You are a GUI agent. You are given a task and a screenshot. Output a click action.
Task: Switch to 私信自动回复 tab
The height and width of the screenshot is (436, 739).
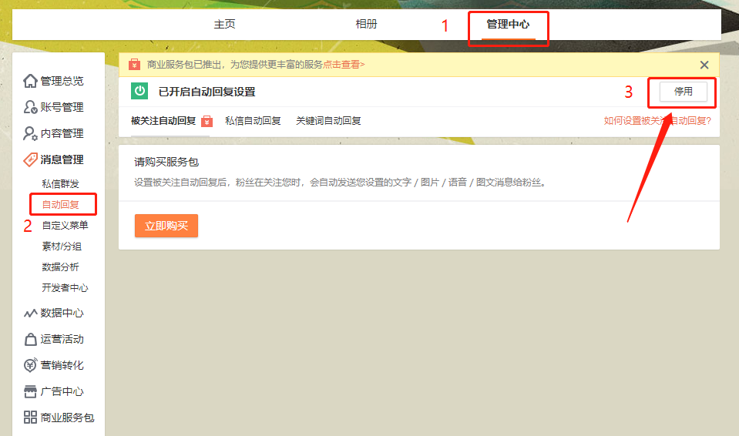pyautogui.click(x=253, y=121)
